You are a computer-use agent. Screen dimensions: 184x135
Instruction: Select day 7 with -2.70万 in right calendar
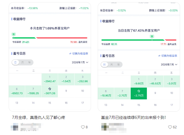[x=122, y=94]
